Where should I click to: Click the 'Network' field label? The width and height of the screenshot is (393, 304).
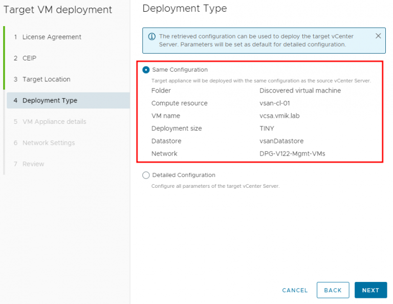[x=164, y=154]
